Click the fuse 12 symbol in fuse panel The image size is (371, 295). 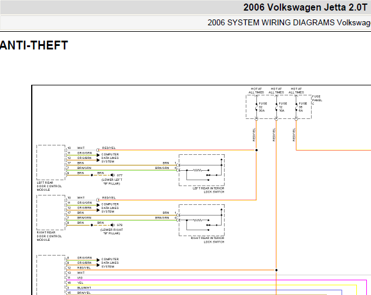pyautogui.click(x=276, y=107)
